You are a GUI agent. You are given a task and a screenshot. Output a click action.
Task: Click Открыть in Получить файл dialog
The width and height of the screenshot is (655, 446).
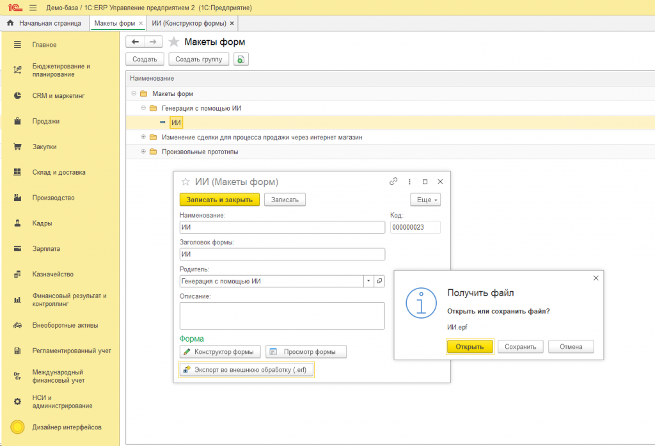(470, 347)
